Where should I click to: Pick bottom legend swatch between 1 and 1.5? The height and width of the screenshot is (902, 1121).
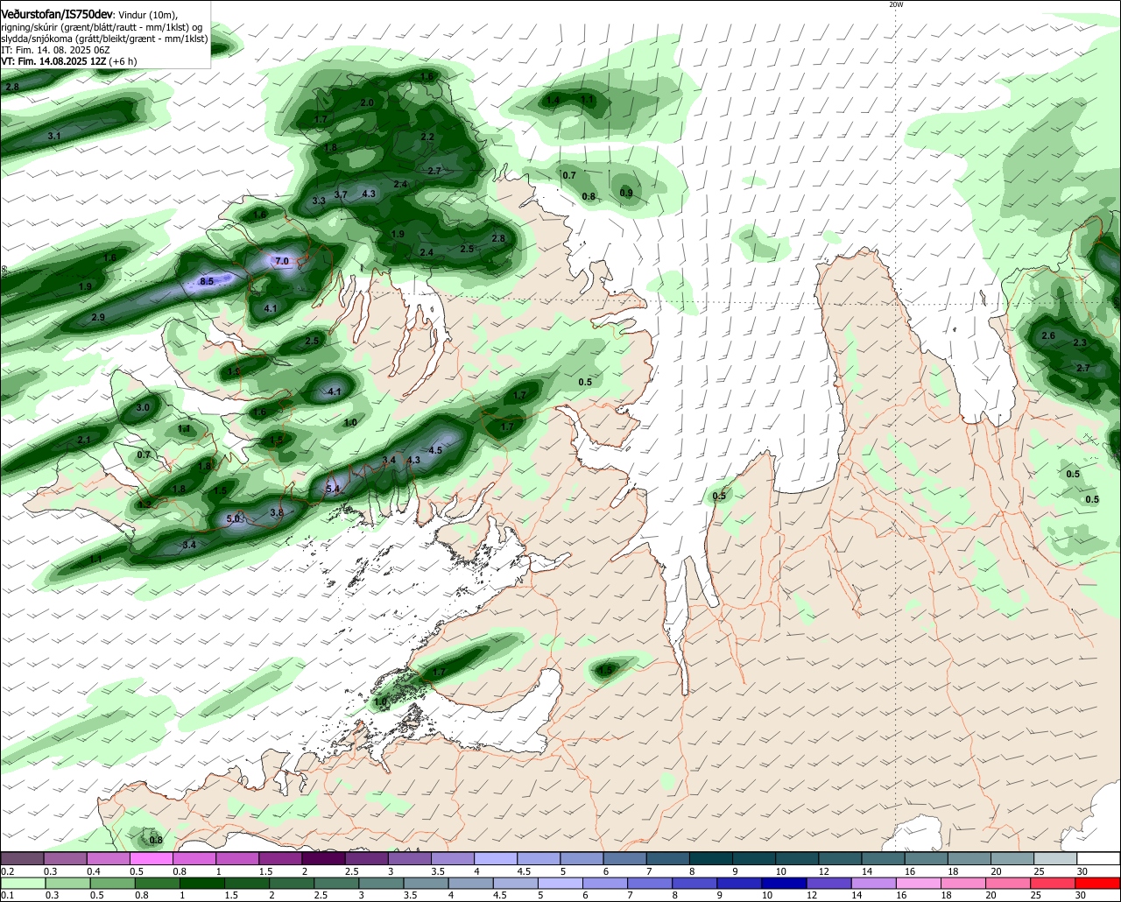click(201, 883)
